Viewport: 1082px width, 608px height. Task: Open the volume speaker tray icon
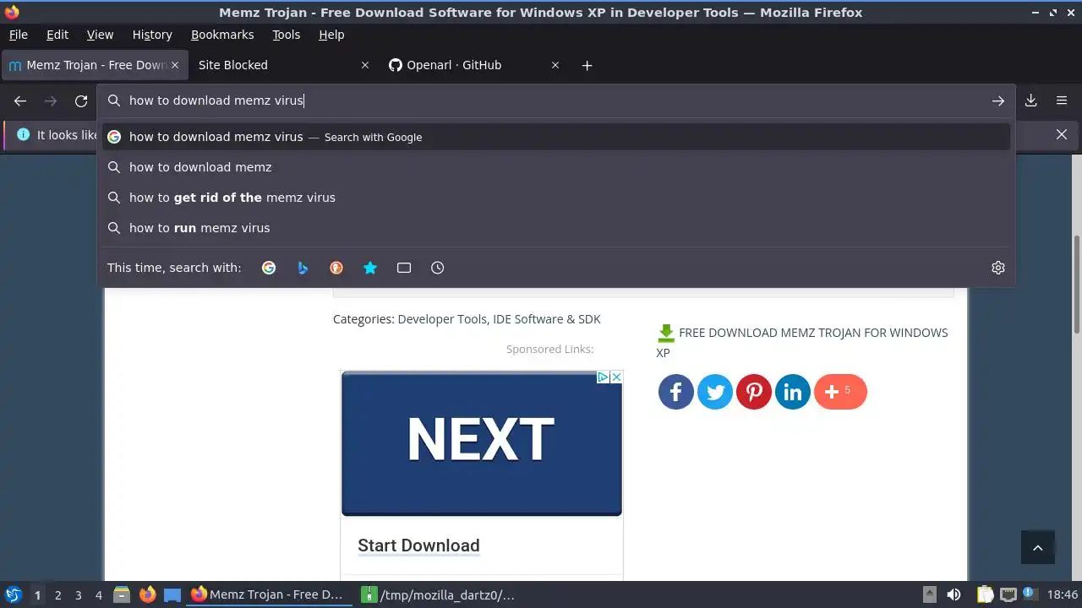tap(954, 594)
